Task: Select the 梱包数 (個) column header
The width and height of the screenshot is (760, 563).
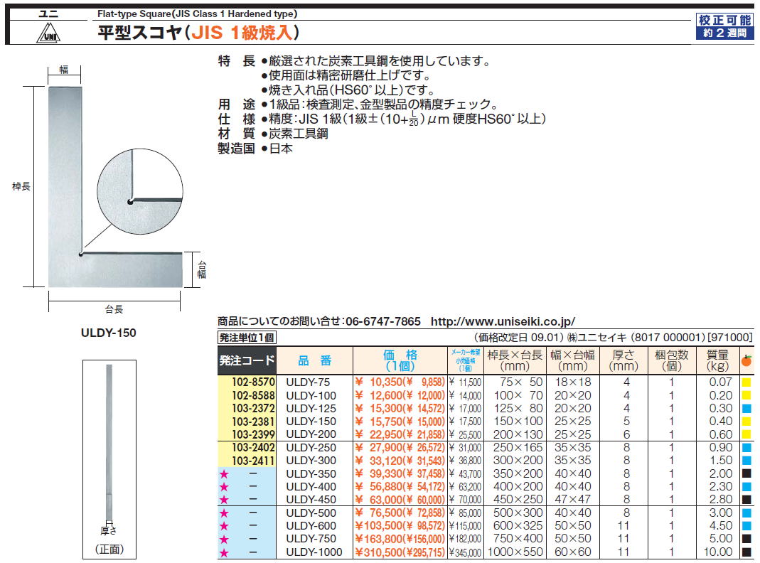Action: (672, 360)
